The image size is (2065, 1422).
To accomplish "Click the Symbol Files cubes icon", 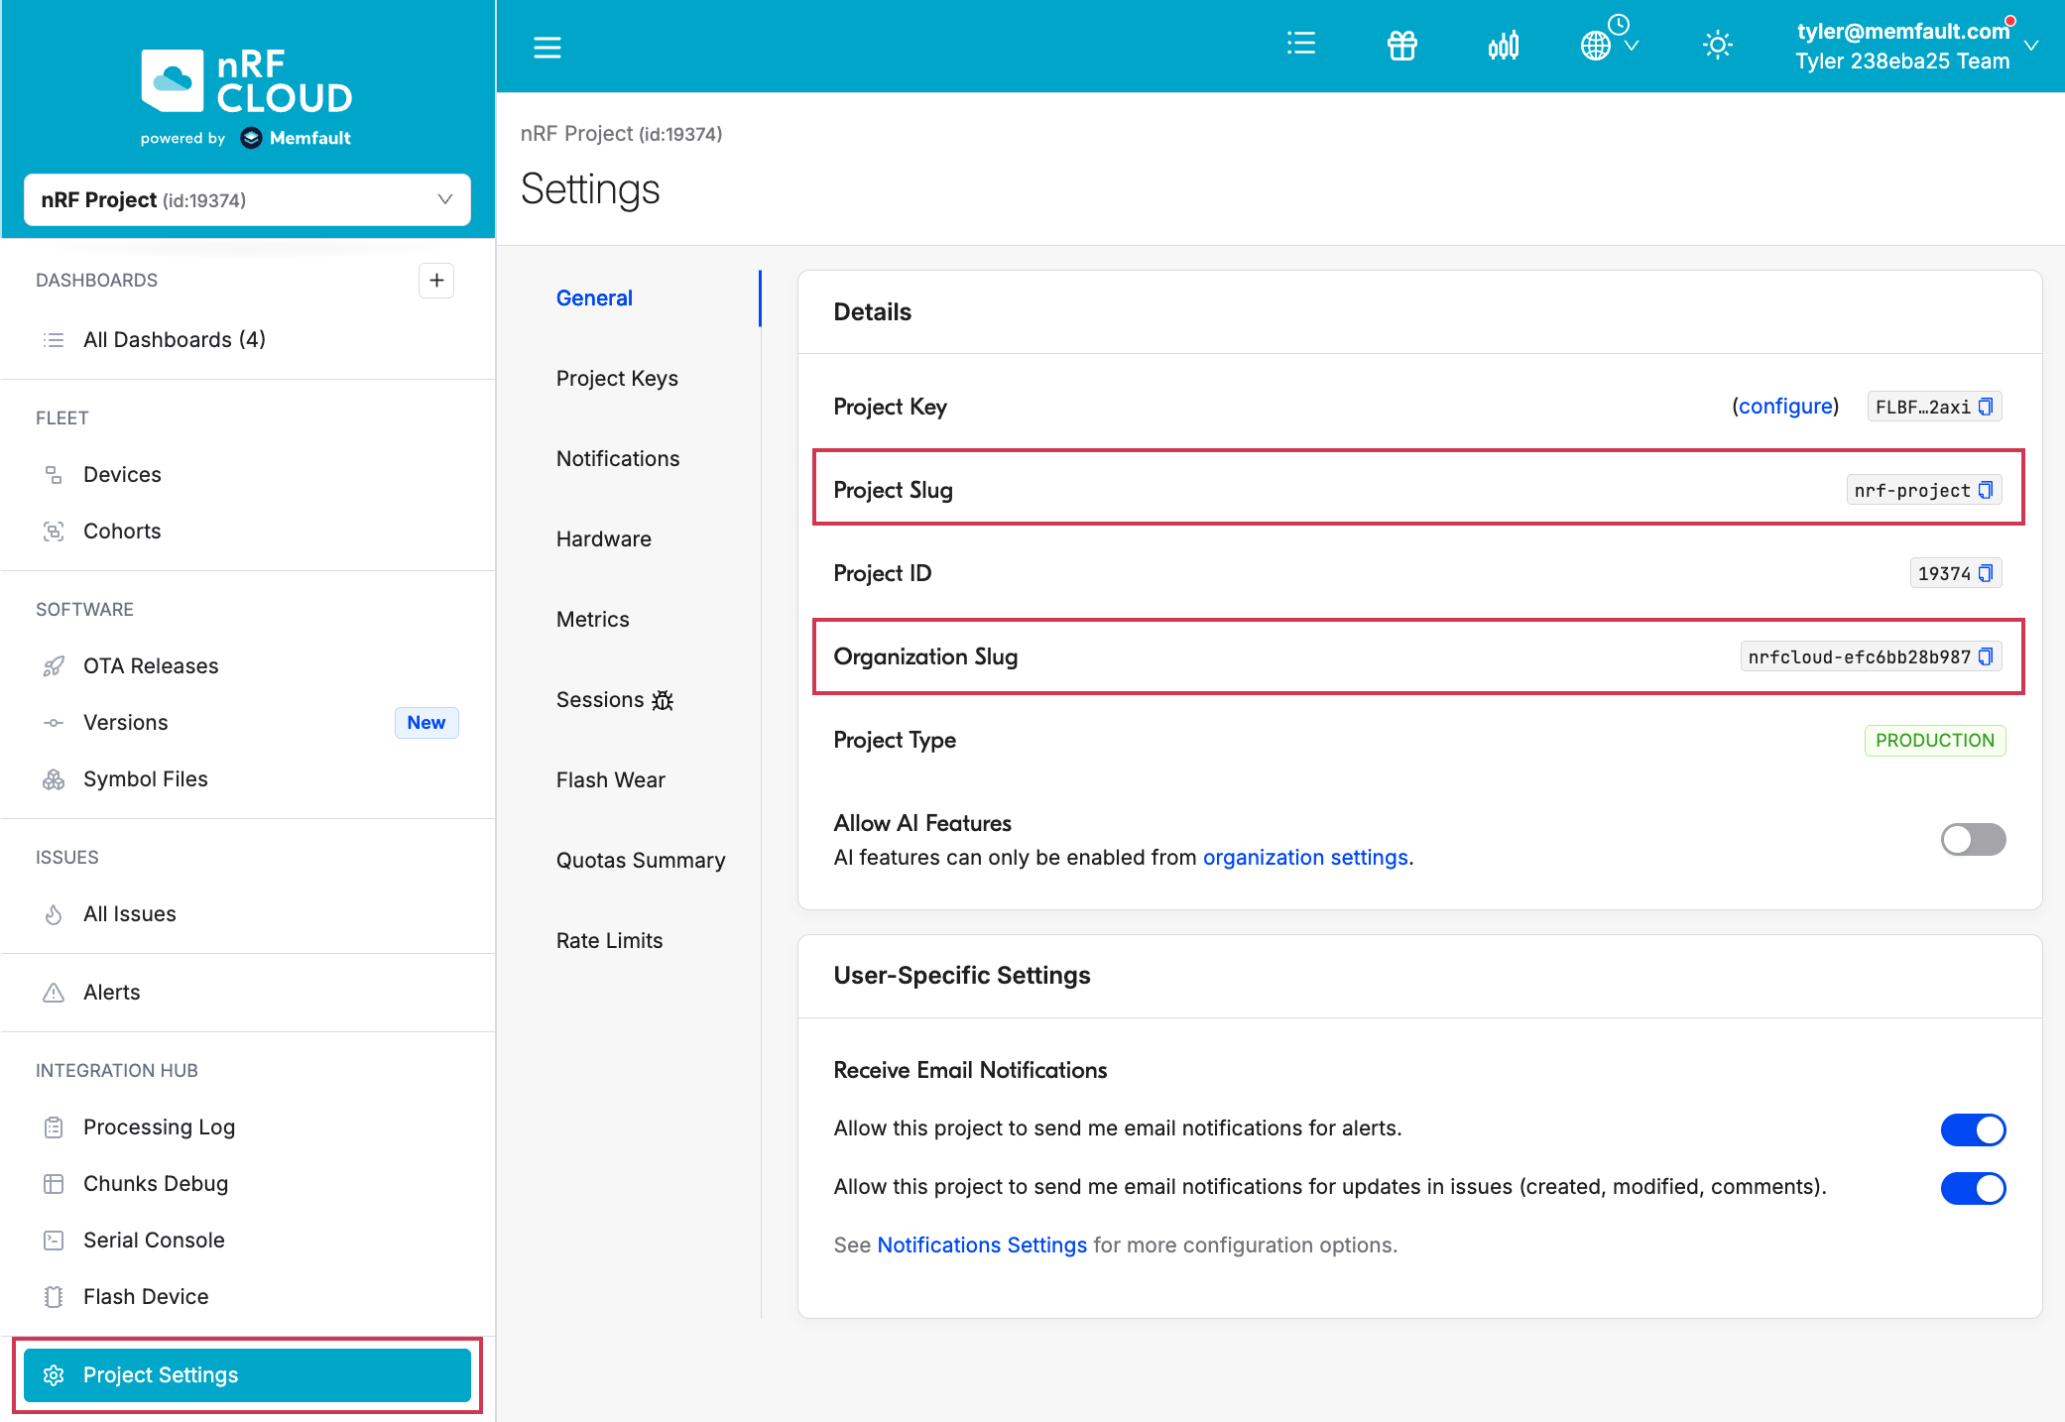I will 54,779.
